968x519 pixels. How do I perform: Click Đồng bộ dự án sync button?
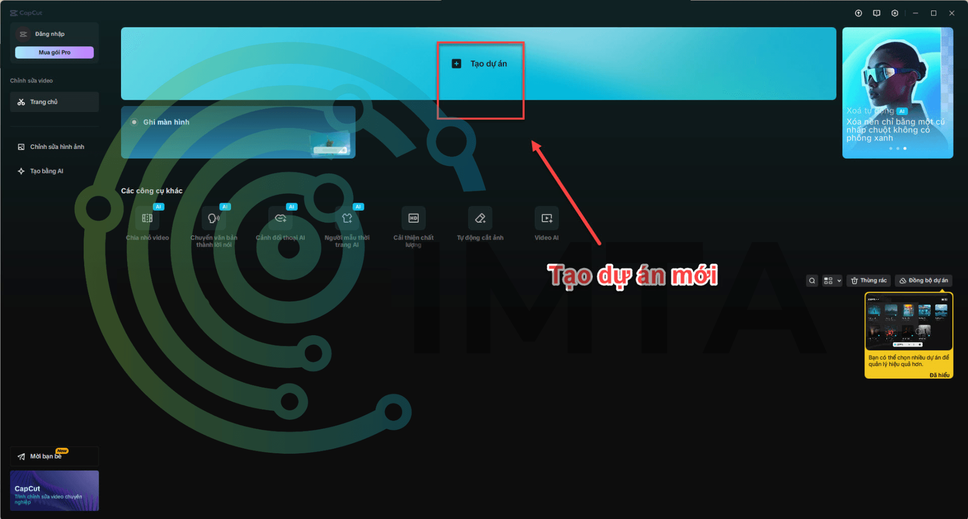click(923, 281)
